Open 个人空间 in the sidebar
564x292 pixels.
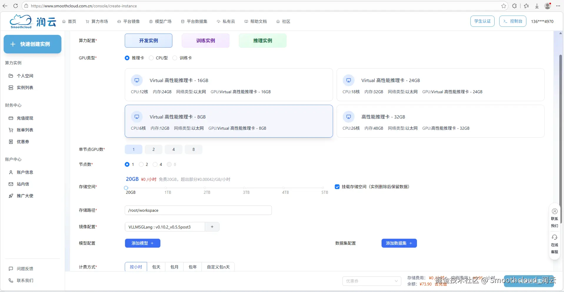[x=25, y=76]
